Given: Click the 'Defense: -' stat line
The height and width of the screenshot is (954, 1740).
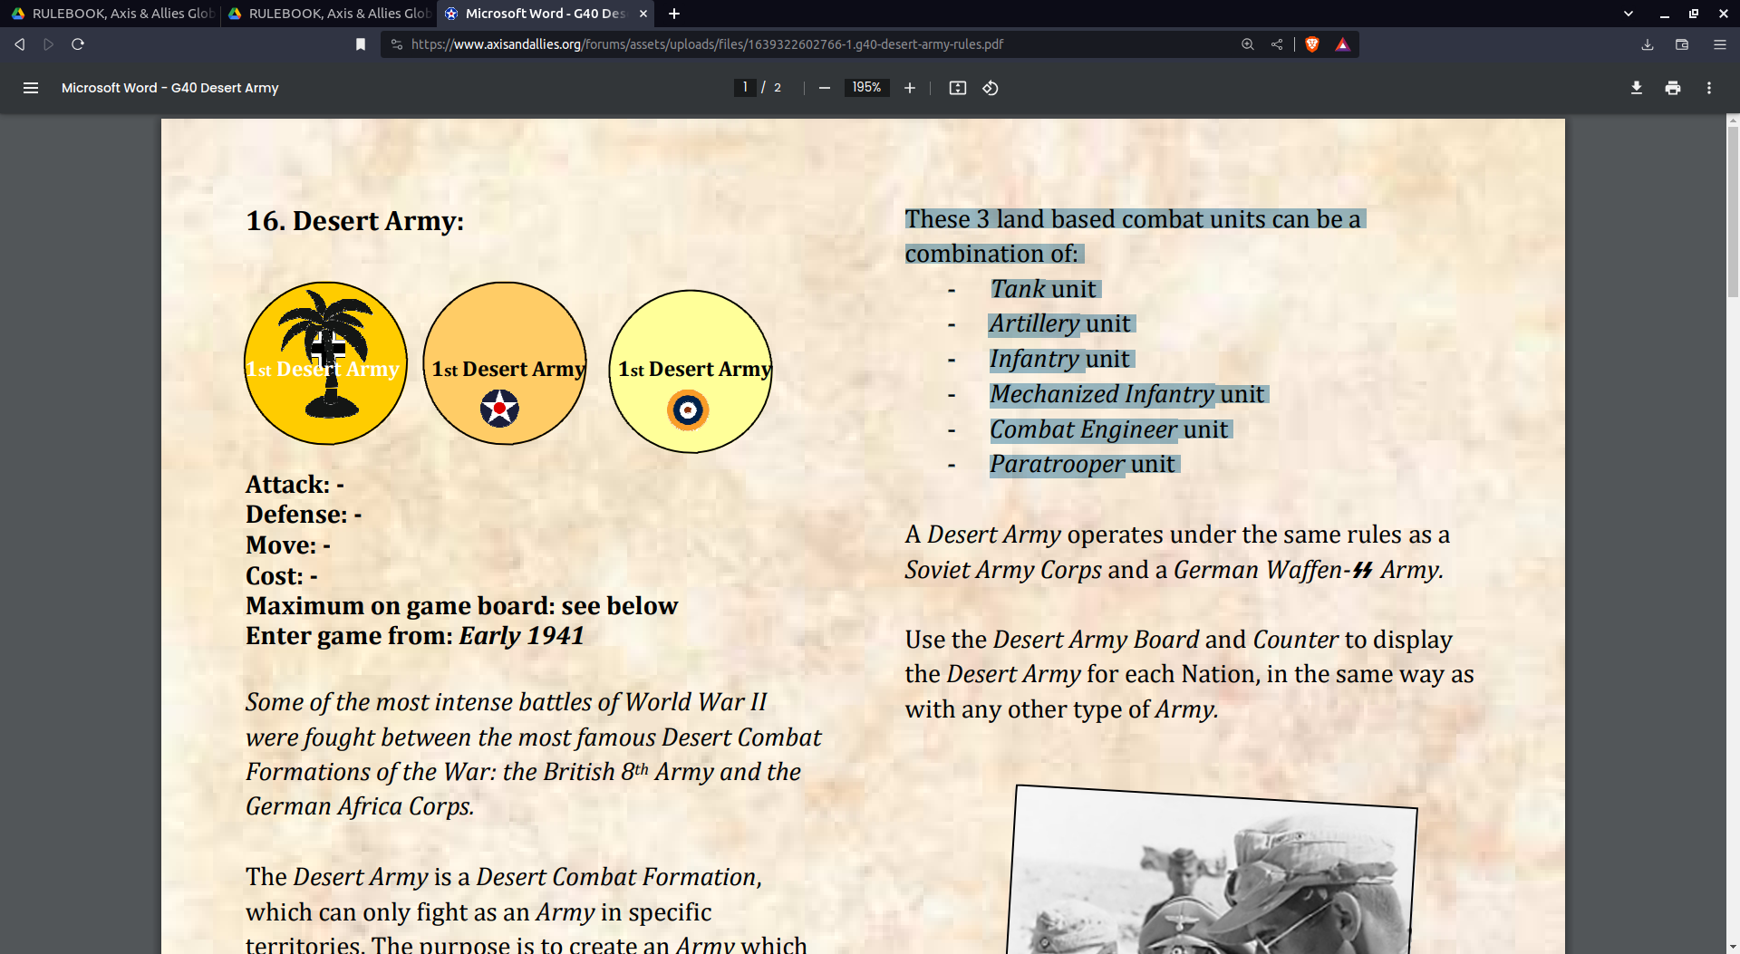Looking at the screenshot, I should [x=304, y=515].
